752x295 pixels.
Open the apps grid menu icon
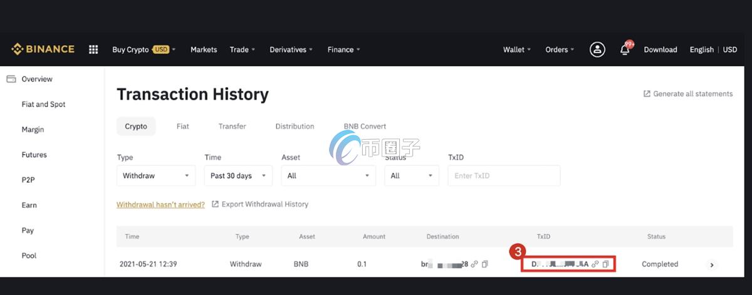pos(93,49)
